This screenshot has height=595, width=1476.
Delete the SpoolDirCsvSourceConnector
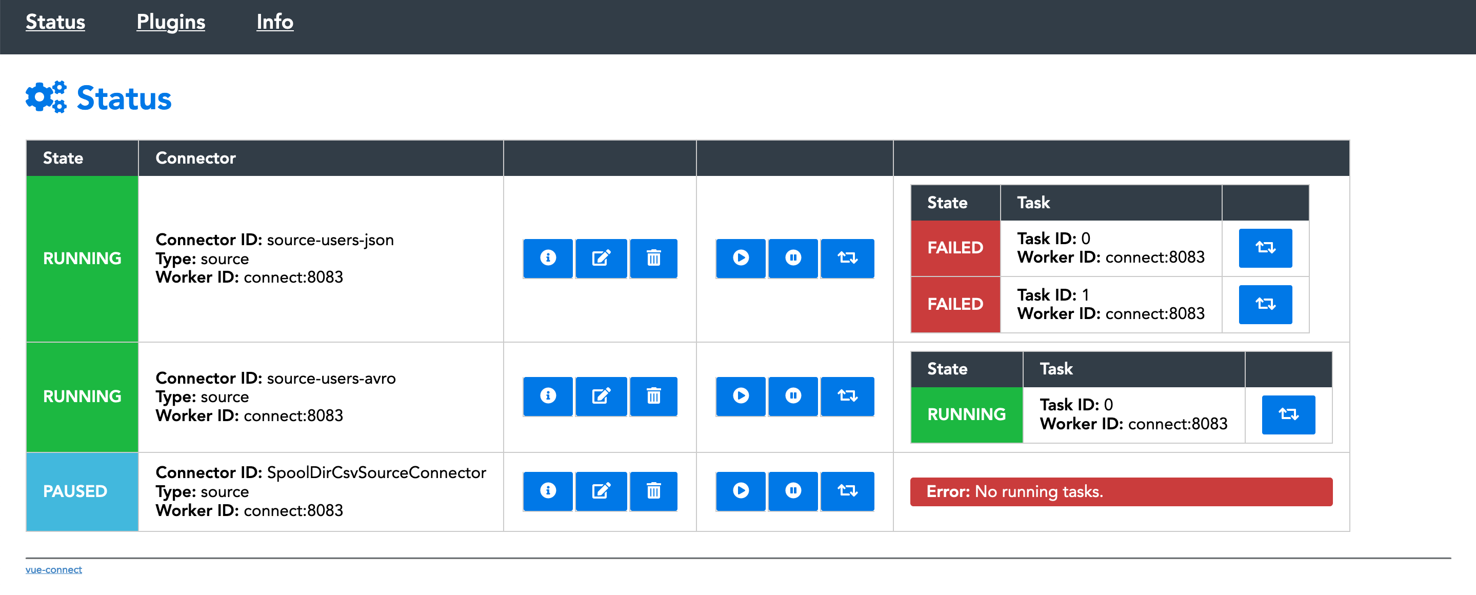click(x=653, y=491)
